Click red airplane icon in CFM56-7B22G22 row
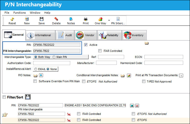The image size is (190, 124). tap(69, 120)
